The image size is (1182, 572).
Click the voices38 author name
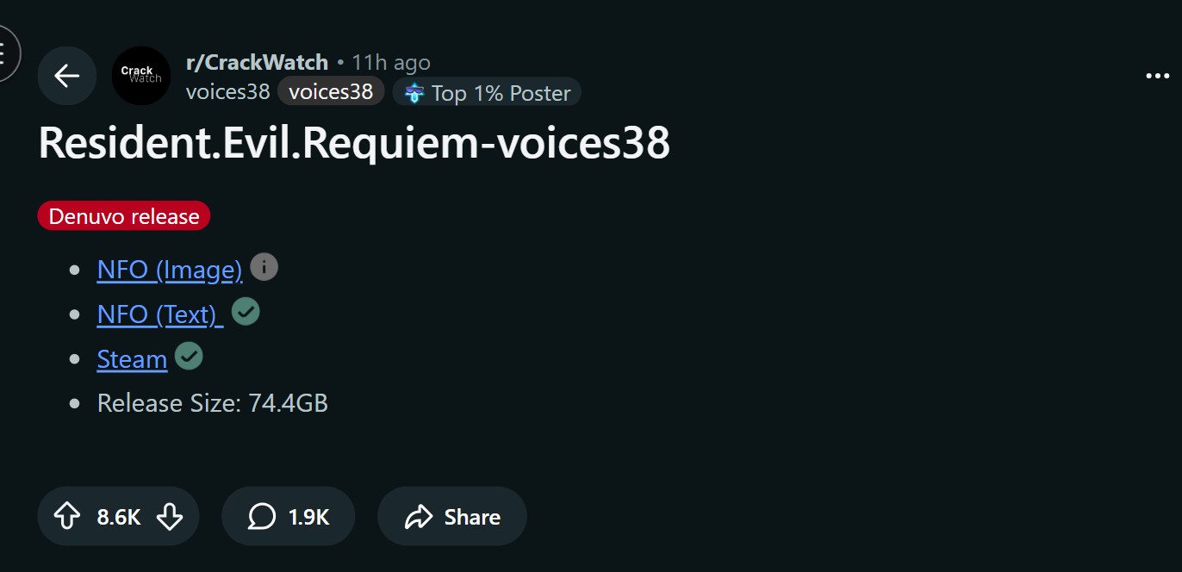(x=227, y=90)
